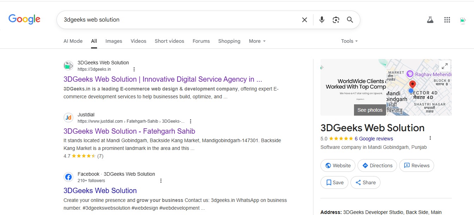Open the Tools dropdown
The image size is (474, 215).
pyautogui.click(x=348, y=41)
